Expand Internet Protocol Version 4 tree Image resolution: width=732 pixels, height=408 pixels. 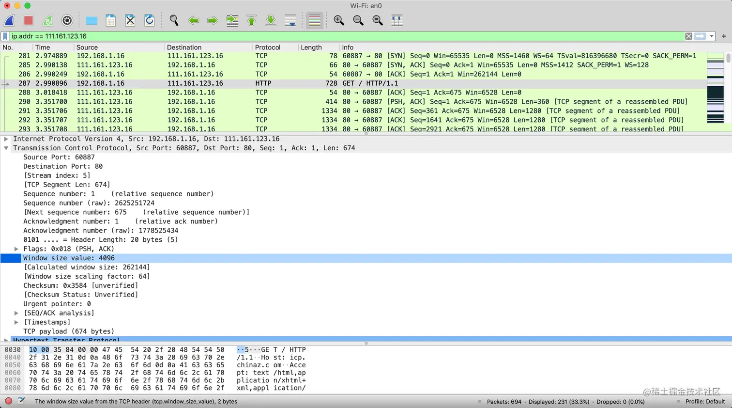pyautogui.click(x=6, y=139)
